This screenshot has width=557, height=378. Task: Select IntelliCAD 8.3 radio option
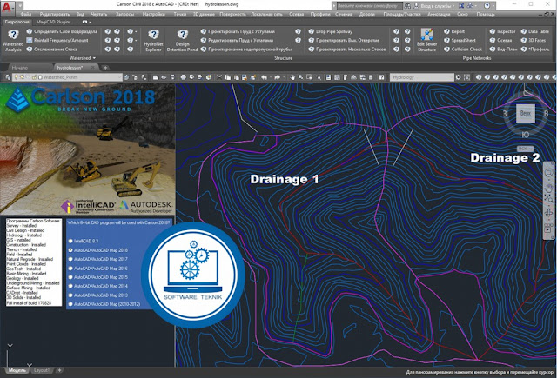pyautogui.click(x=70, y=241)
